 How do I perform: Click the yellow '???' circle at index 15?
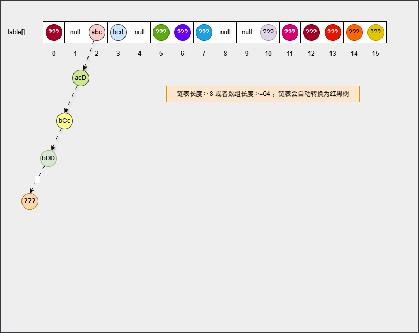tap(376, 32)
